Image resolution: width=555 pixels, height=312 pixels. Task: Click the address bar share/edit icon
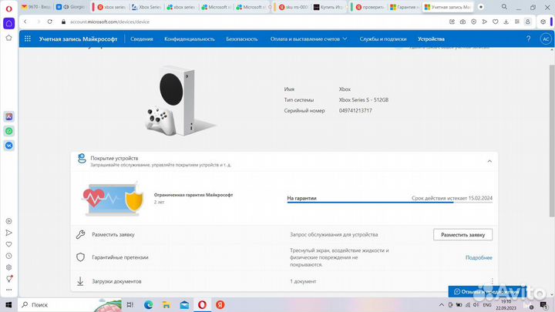pyautogui.click(x=452, y=22)
